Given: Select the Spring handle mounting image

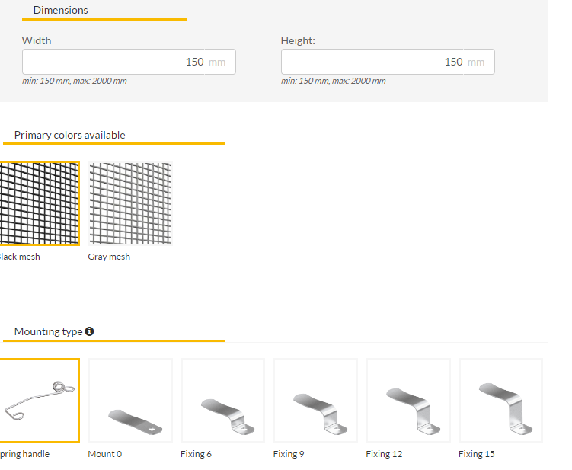Looking at the screenshot, I should pyautogui.click(x=38, y=400).
